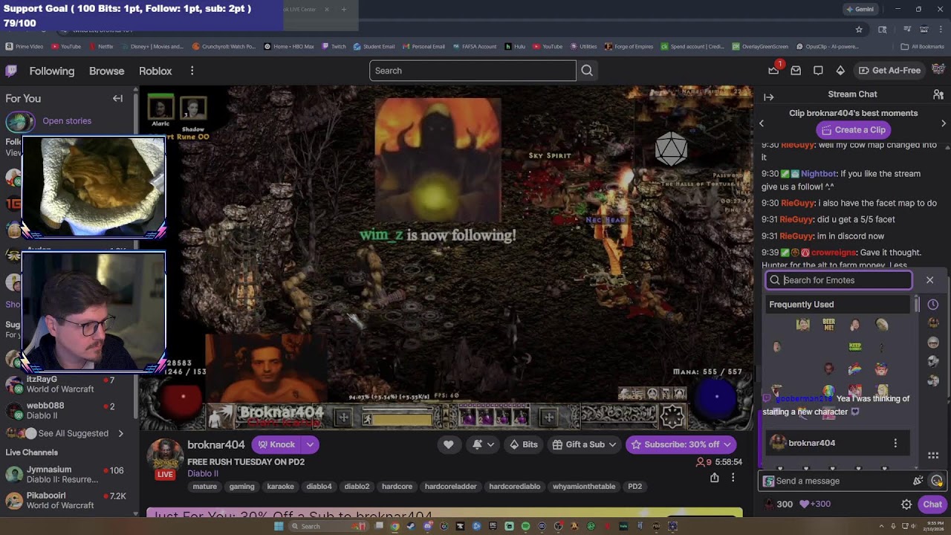Open the Gemini button in Chrome

(860, 9)
